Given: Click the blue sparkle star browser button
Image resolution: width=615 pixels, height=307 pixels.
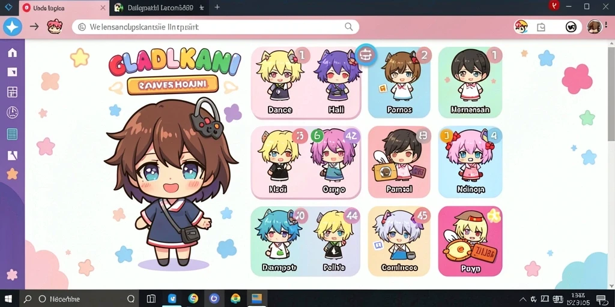Looking at the screenshot, I should click(x=13, y=27).
